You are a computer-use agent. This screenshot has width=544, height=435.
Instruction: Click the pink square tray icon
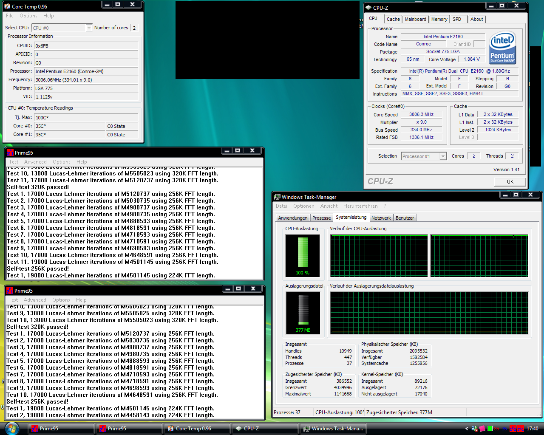[x=482, y=429]
